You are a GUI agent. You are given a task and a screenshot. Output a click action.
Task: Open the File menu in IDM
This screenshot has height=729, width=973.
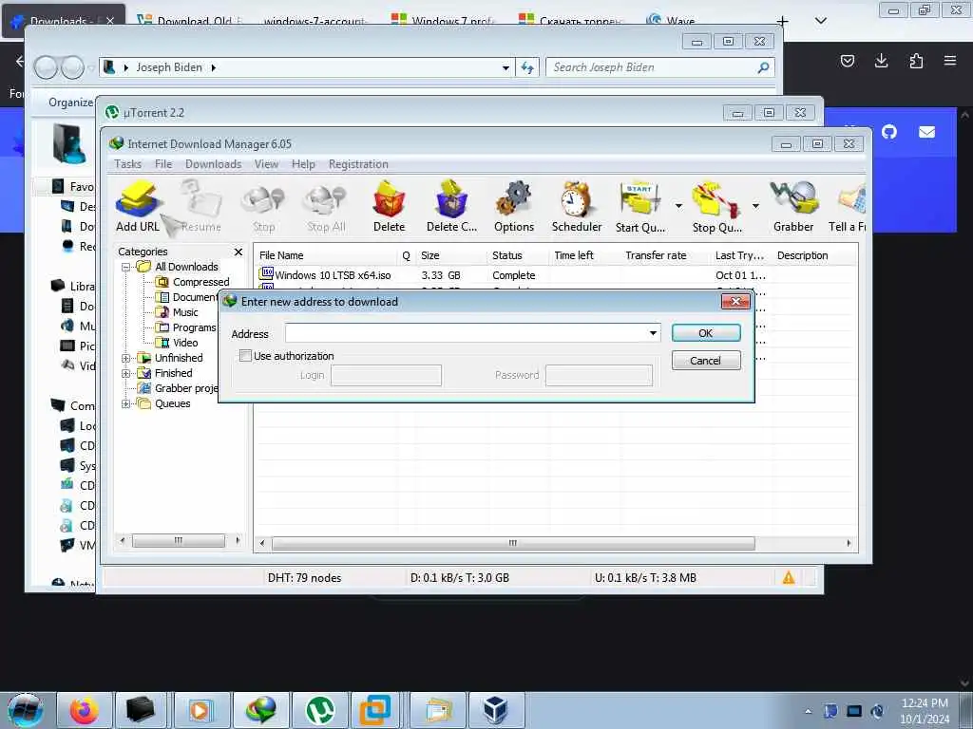point(163,164)
